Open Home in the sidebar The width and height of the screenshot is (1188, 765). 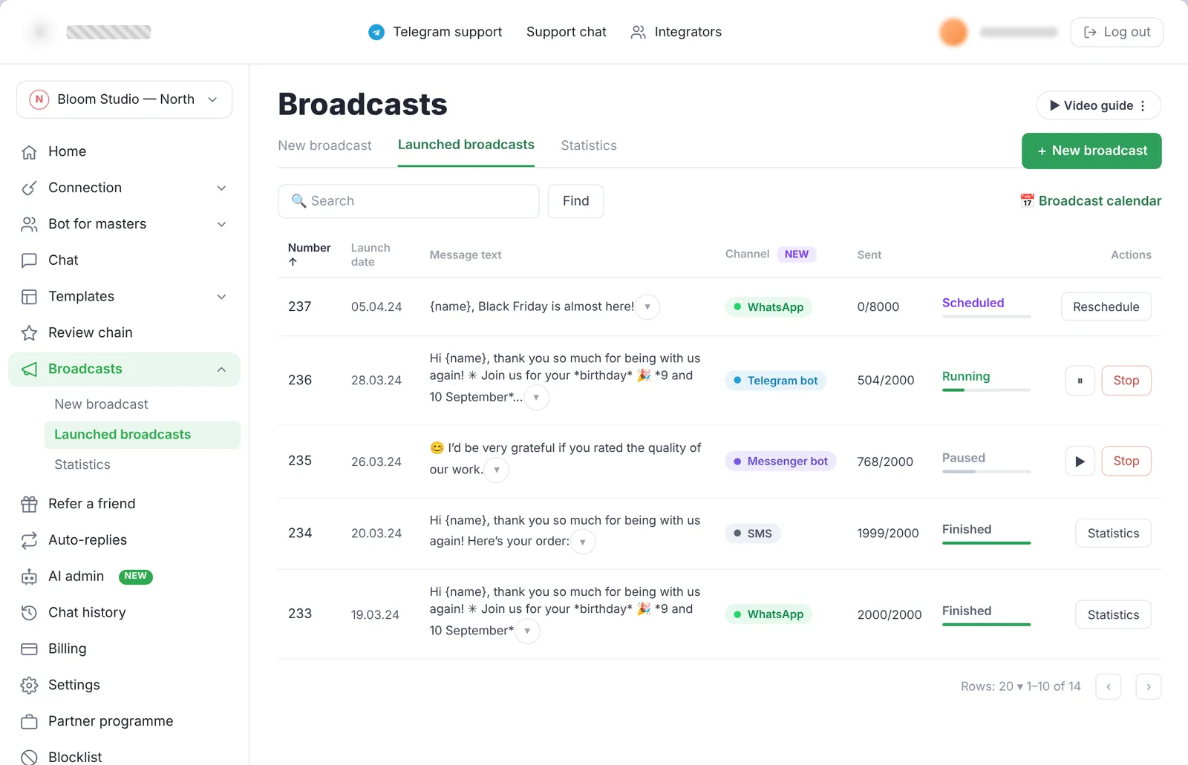pyautogui.click(x=124, y=151)
